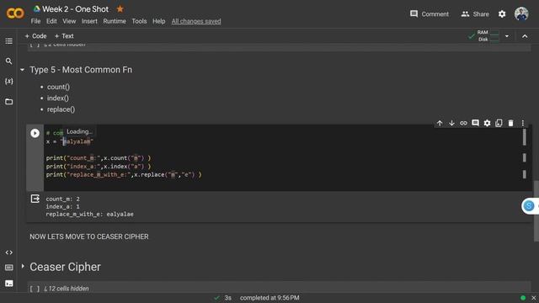Open the table of contents panel
The width and height of the screenshot is (539, 303).
[9, 41]
